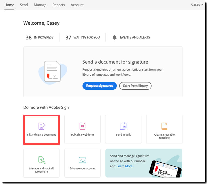This screenshot has width=207, height=184.
Task: Select the Home tab
Action: pos(9,5)
